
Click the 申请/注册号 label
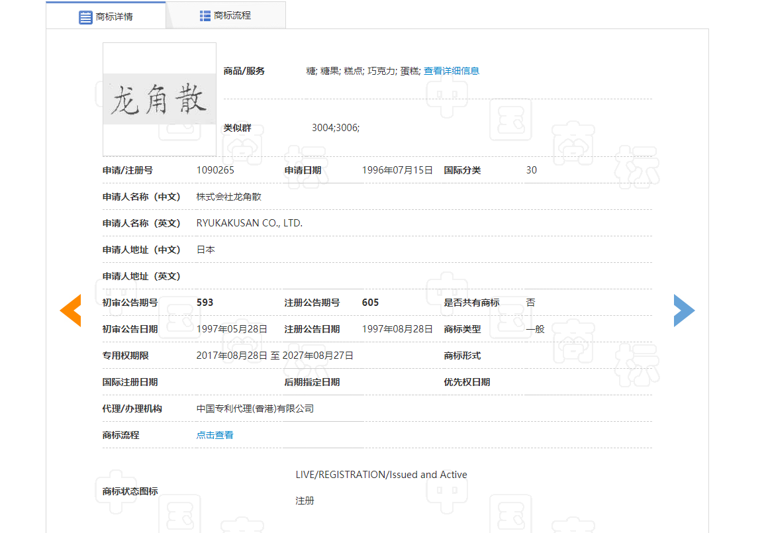coord(127,170)
